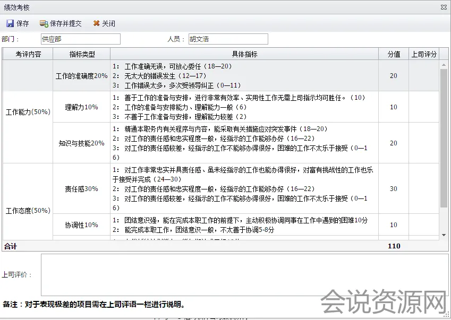This screenshot has width=451, height=320.
Task: Click the 分值 column header
Action: tap(393, 54)
